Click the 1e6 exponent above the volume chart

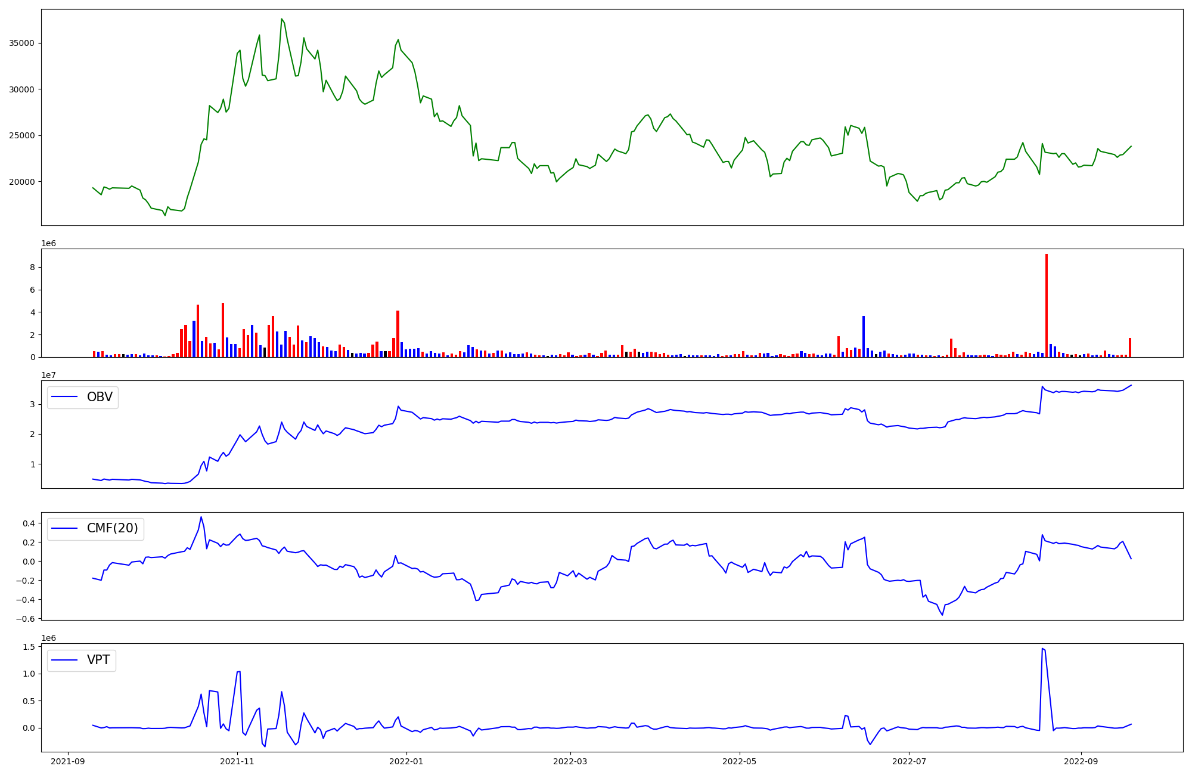pos(48,244)
